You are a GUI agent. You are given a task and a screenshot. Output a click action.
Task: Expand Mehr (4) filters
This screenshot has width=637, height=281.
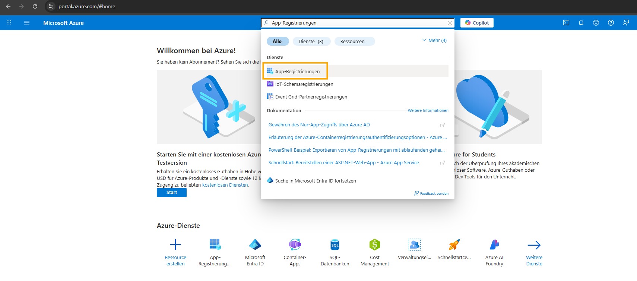[x=434, y=40]
